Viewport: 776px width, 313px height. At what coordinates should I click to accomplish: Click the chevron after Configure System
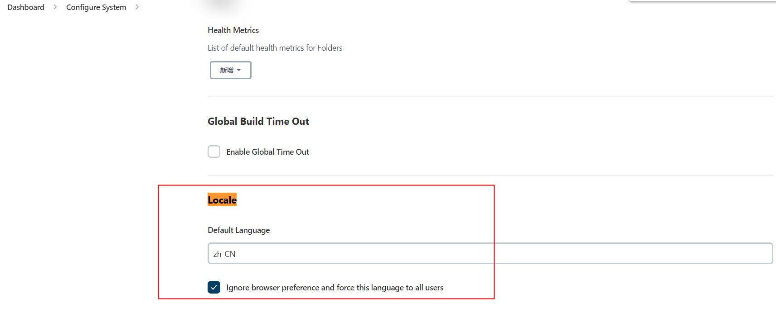tap(137, 7)
